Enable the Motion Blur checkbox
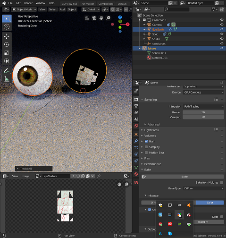Image resolution: width=226 pixels, height=238 pixels. tap(146, 153)
